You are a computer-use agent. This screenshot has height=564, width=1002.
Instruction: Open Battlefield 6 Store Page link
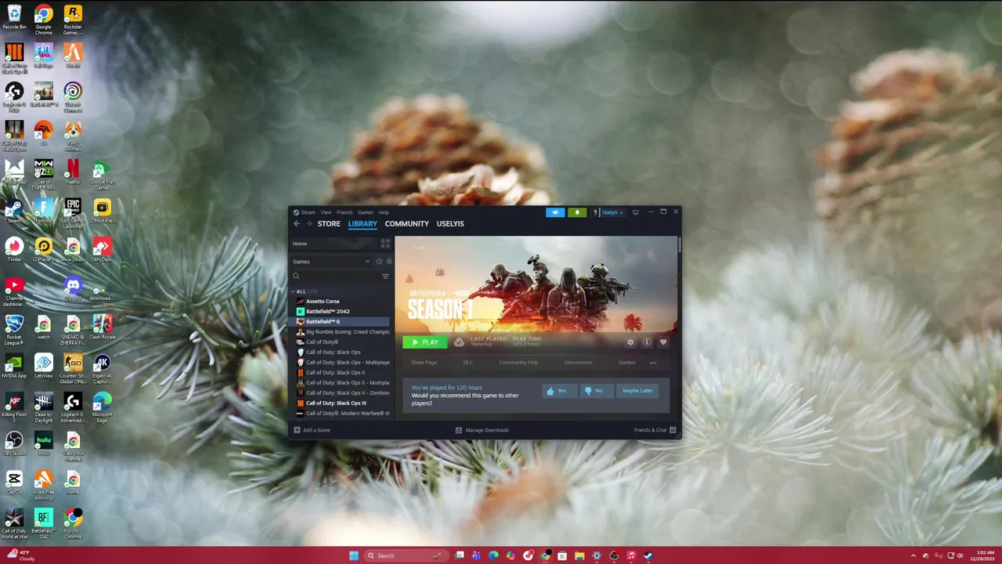point(424,363)
